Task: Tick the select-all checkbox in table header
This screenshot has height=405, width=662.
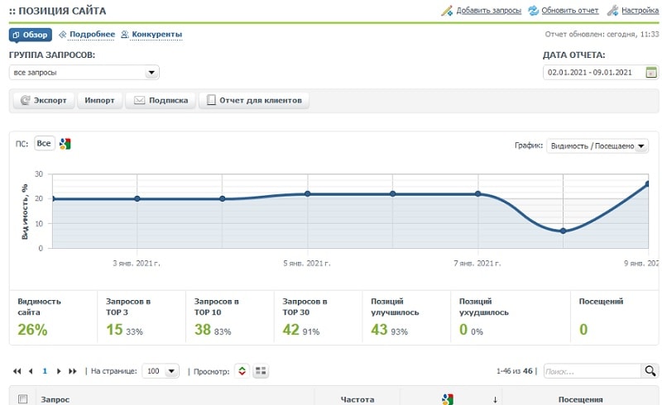Action: coord(22,399)
